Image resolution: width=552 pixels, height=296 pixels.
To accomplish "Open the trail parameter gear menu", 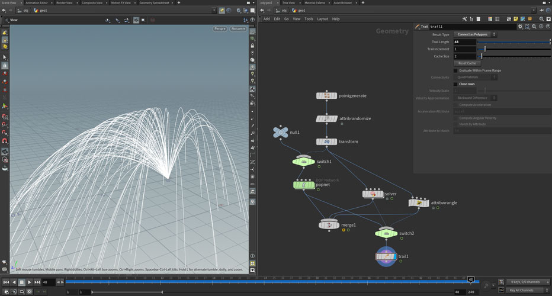I will [521, 27].
